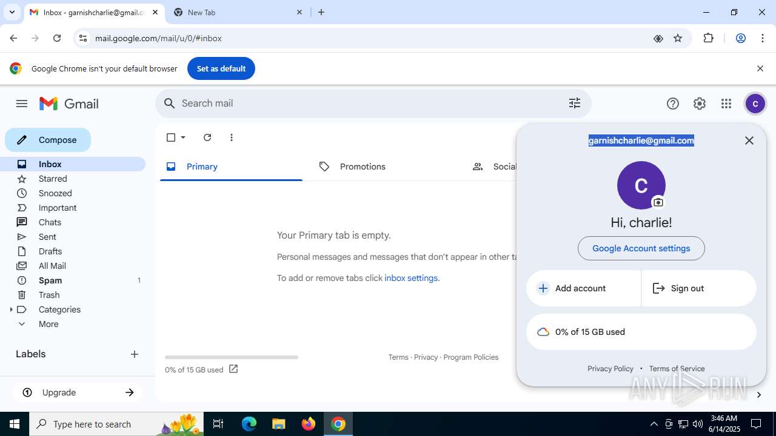Open the Inbox folder
Viewport: 776px width, 436px height.
pyautogui.click(x=73, y=164)
